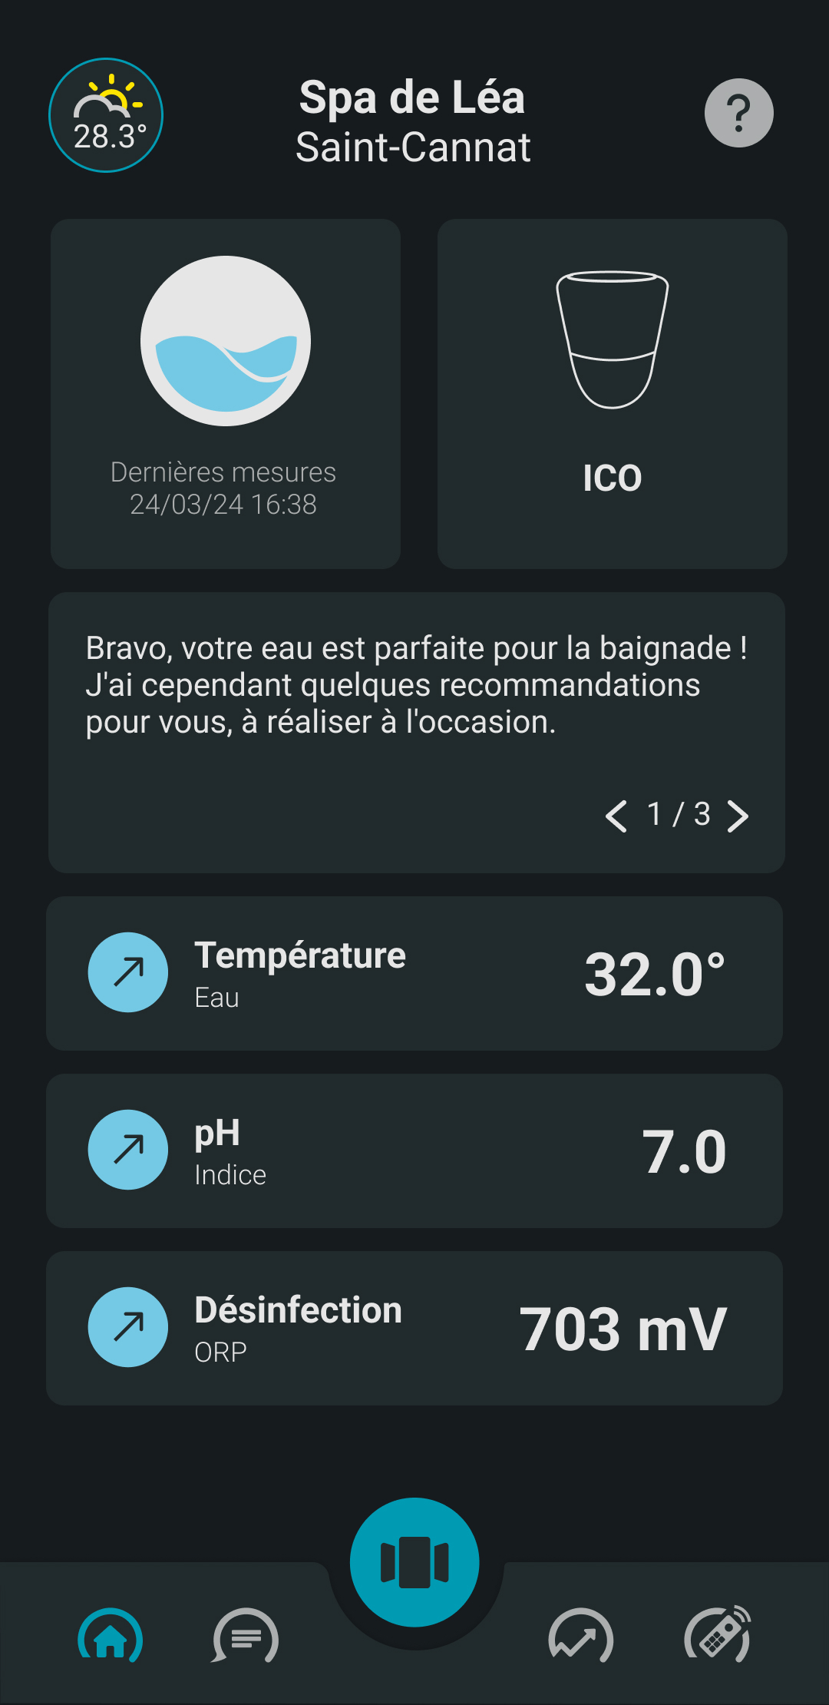The image size is (829, 1705).
Task: Open the remote control tab
Action: click(717, 1636)
